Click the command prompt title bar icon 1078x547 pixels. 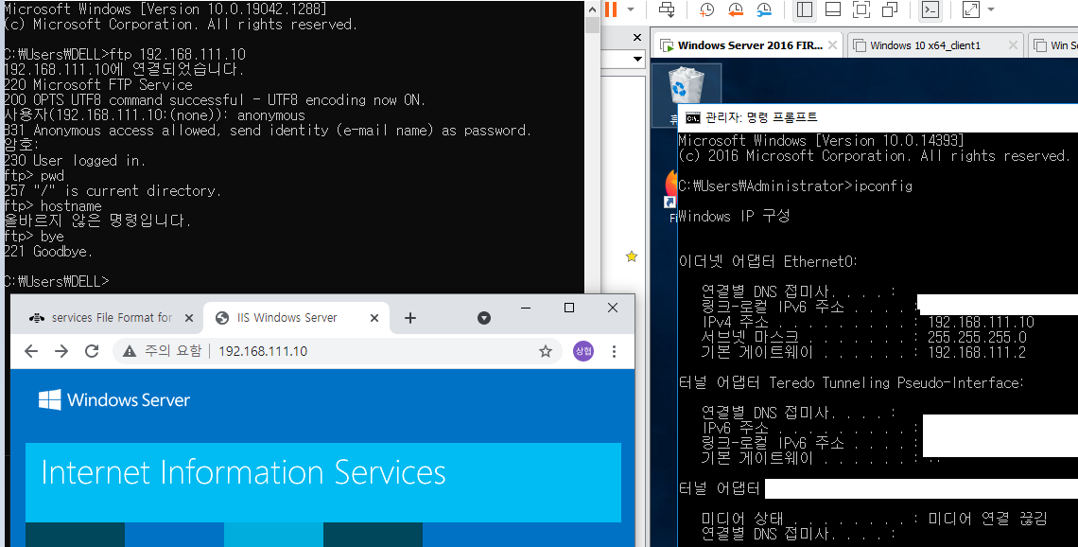[x=693, y=117]
